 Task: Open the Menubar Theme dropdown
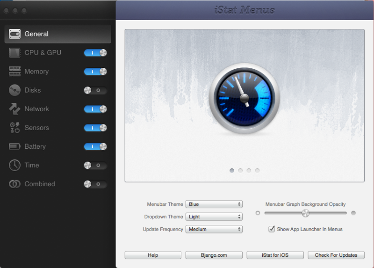tap(214, 204)
